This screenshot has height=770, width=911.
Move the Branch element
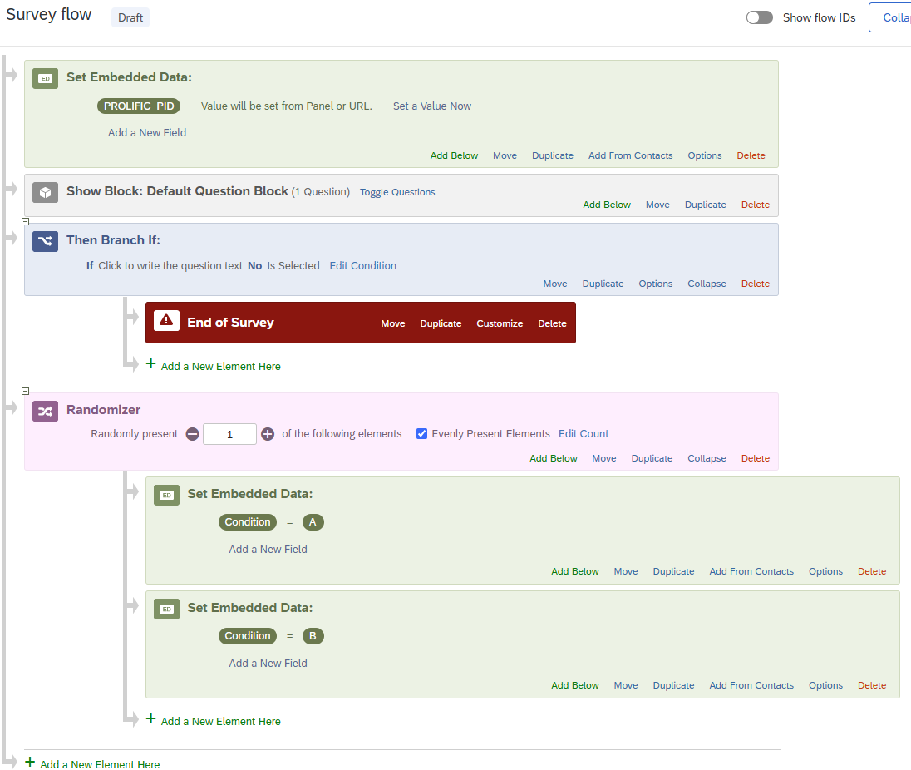click(555, 284)
